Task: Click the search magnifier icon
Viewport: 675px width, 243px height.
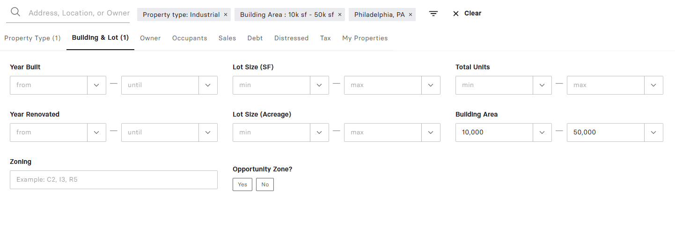Action: point(15,12)
